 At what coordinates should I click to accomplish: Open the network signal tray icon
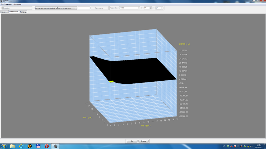[248, 146]
